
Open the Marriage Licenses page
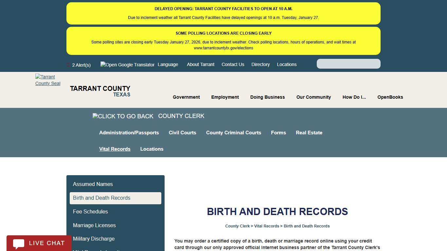(94, 225)
